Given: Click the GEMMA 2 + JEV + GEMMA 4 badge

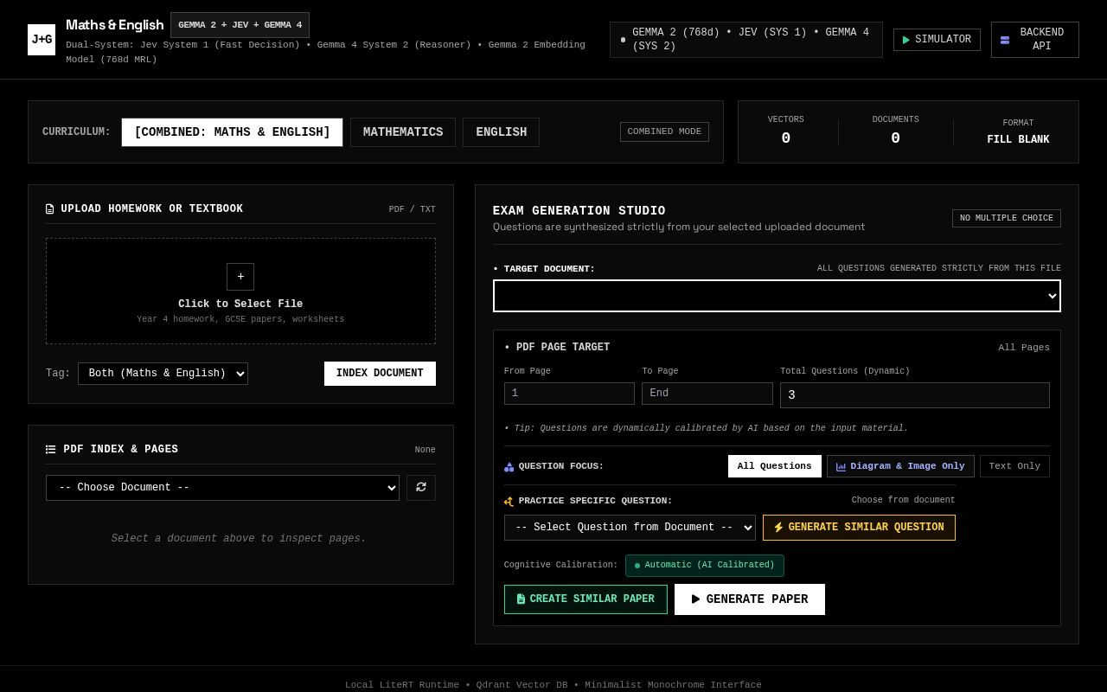Looking at the screenshot, I should click(240, 25).
